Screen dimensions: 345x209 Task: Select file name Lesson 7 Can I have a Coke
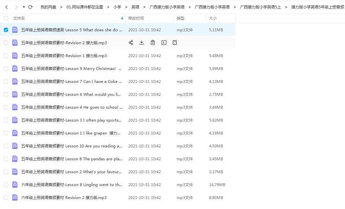point(71,82)
